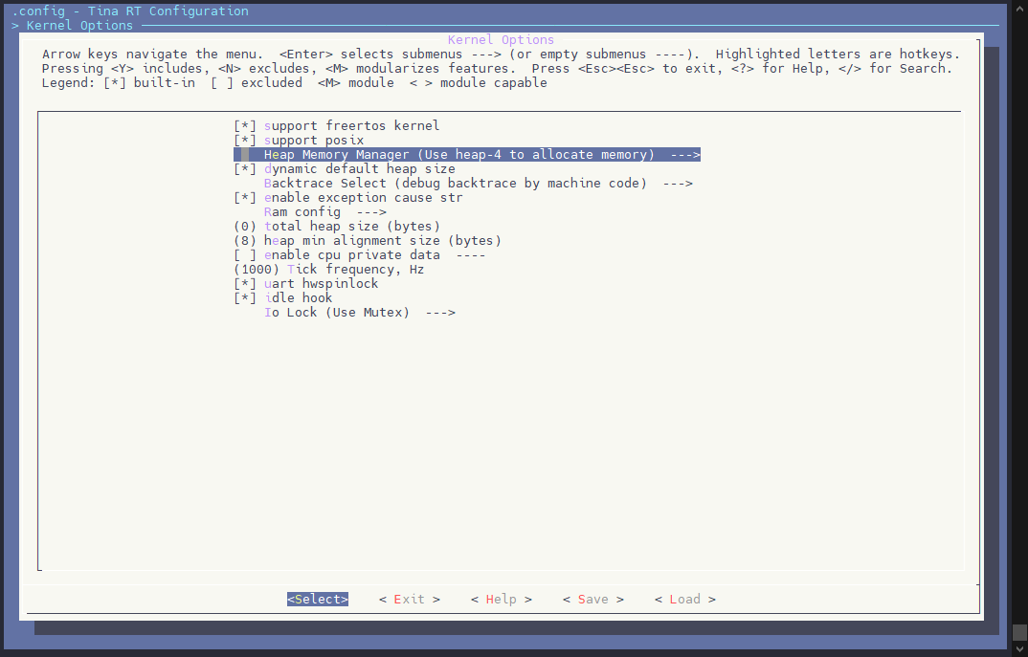Click the Exit button

[410, 600]
